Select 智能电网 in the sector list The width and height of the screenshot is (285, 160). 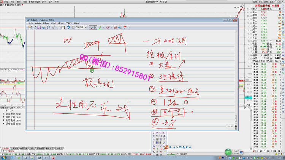[11, 121]
